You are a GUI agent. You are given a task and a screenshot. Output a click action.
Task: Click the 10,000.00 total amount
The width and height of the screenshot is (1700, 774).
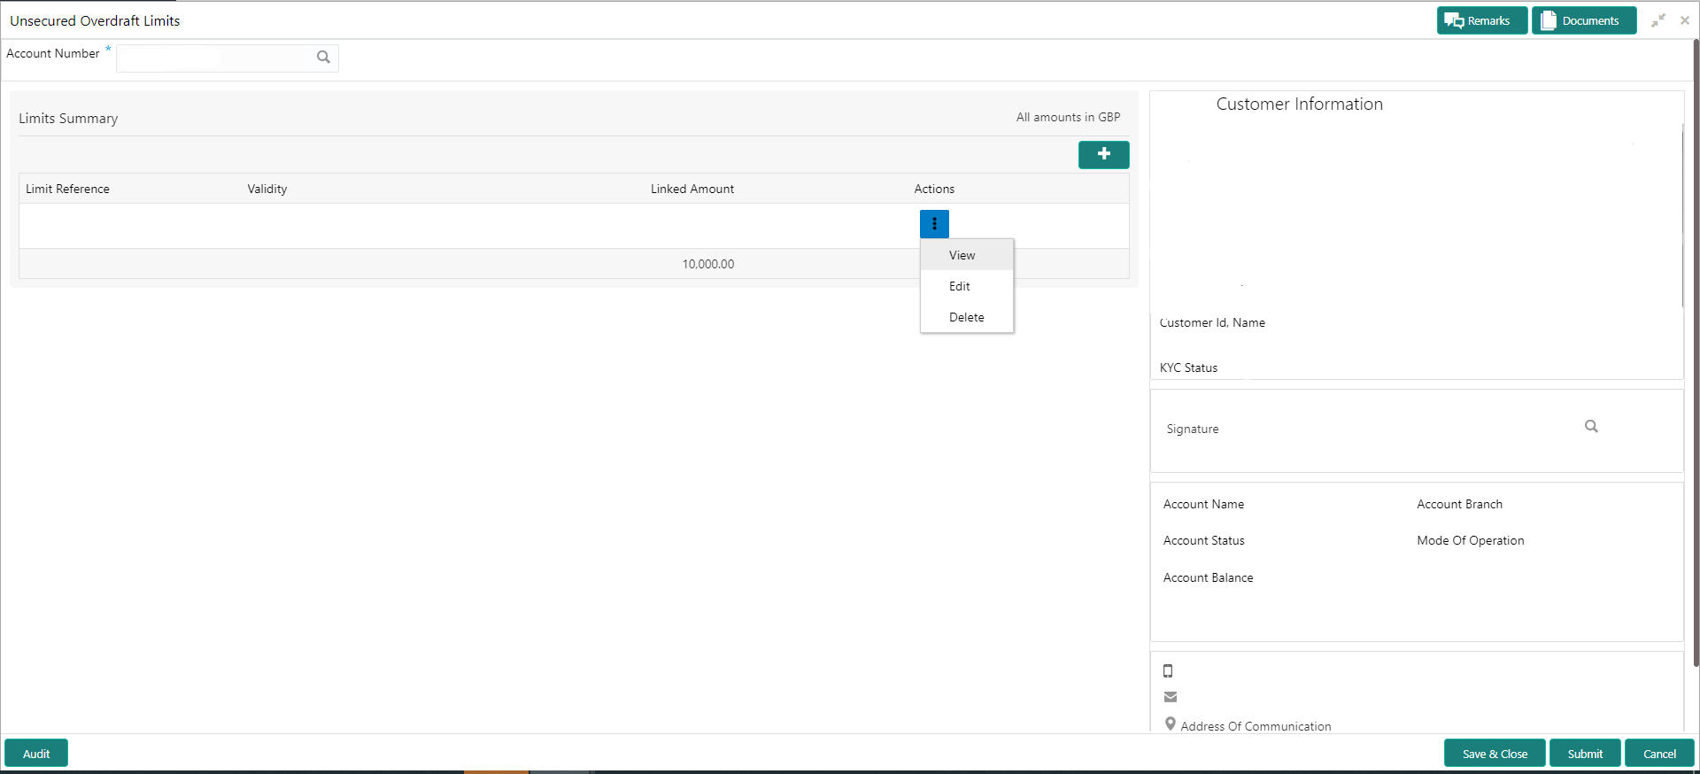coord(708,264)
